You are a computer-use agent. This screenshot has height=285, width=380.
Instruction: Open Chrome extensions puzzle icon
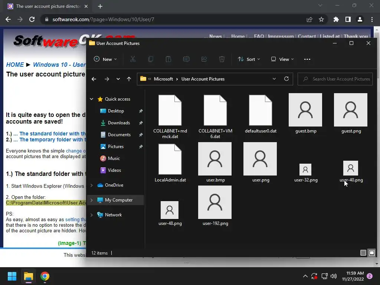pyautogui.click(x=336, y=19)
